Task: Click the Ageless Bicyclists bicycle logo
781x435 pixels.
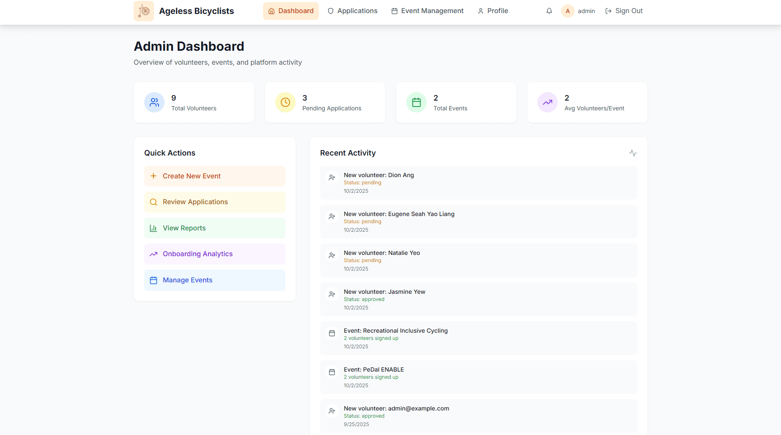Action: (x=143, y=11)
